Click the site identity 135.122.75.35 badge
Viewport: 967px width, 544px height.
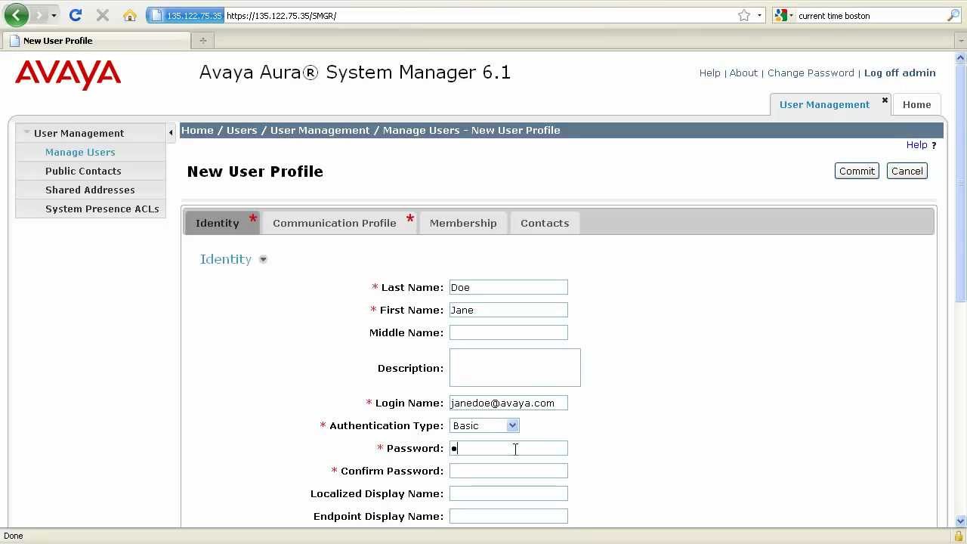(186, 15)
